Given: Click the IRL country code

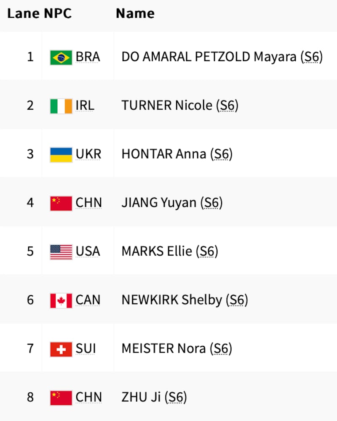Looking at the screenshot, I should pyautogui.click(x=85, y=105).
